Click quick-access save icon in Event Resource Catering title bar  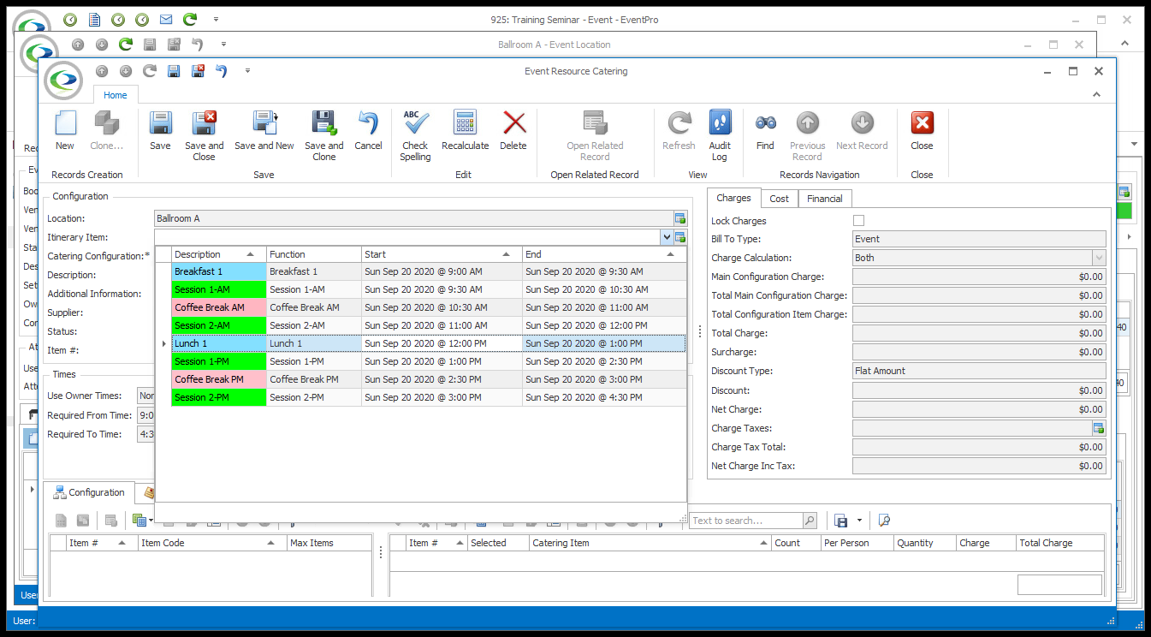click(174, 71)
